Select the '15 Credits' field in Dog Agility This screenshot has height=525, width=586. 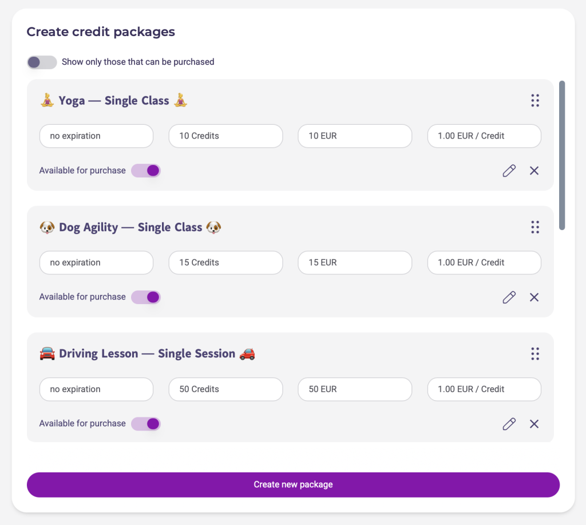click(225, 263)
